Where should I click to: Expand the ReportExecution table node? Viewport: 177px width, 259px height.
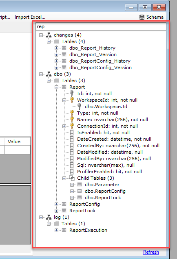pos(56,230)
